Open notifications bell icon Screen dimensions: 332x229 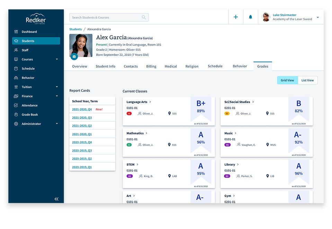(251, 17)
